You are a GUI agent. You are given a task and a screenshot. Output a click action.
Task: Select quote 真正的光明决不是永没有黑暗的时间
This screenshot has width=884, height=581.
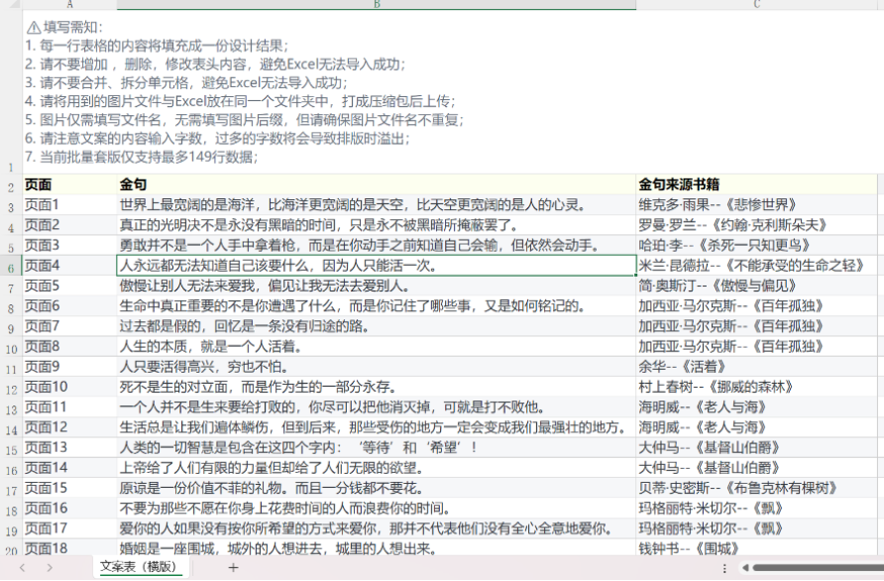pyautogui.click(x=377, y=225)
